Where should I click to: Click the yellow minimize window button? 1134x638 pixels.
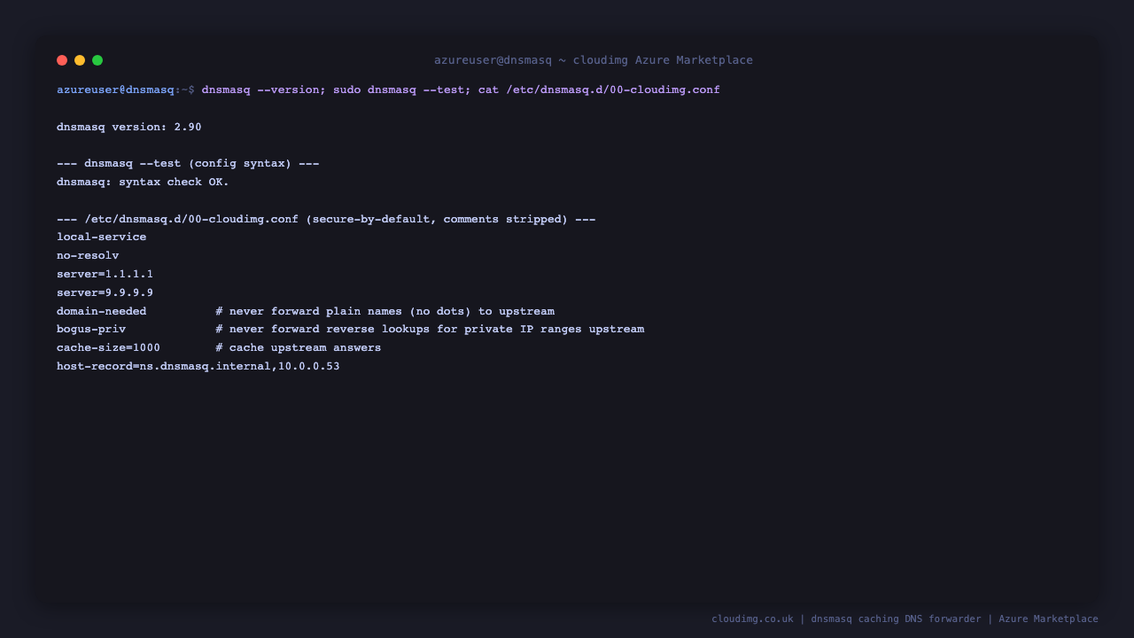coord(80,60)
